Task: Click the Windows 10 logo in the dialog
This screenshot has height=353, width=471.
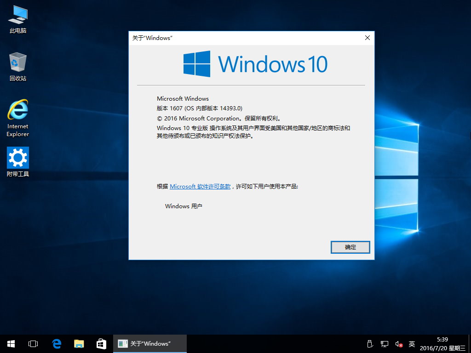Action: 255,64
